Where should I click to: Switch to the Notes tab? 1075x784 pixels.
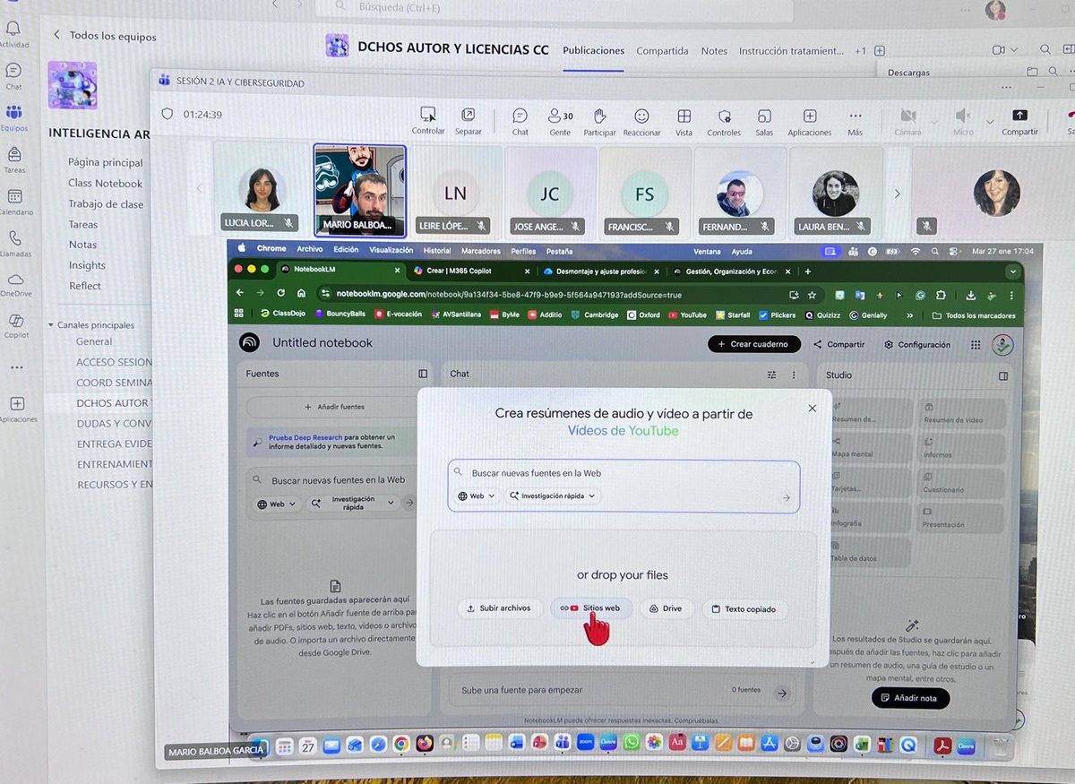pos(714,51)
